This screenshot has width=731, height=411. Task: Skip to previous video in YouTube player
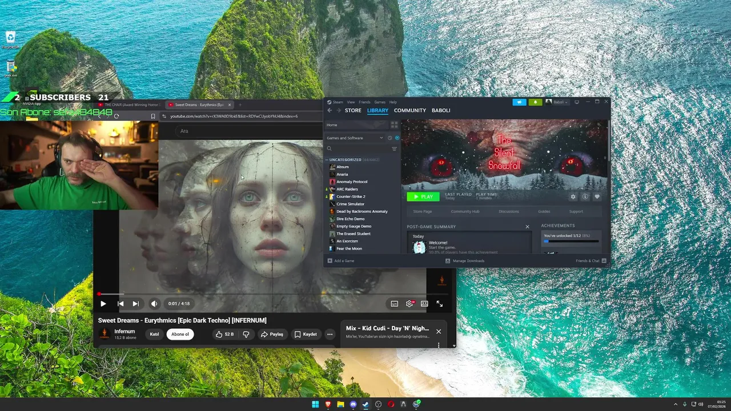click(x=121, y=304)
